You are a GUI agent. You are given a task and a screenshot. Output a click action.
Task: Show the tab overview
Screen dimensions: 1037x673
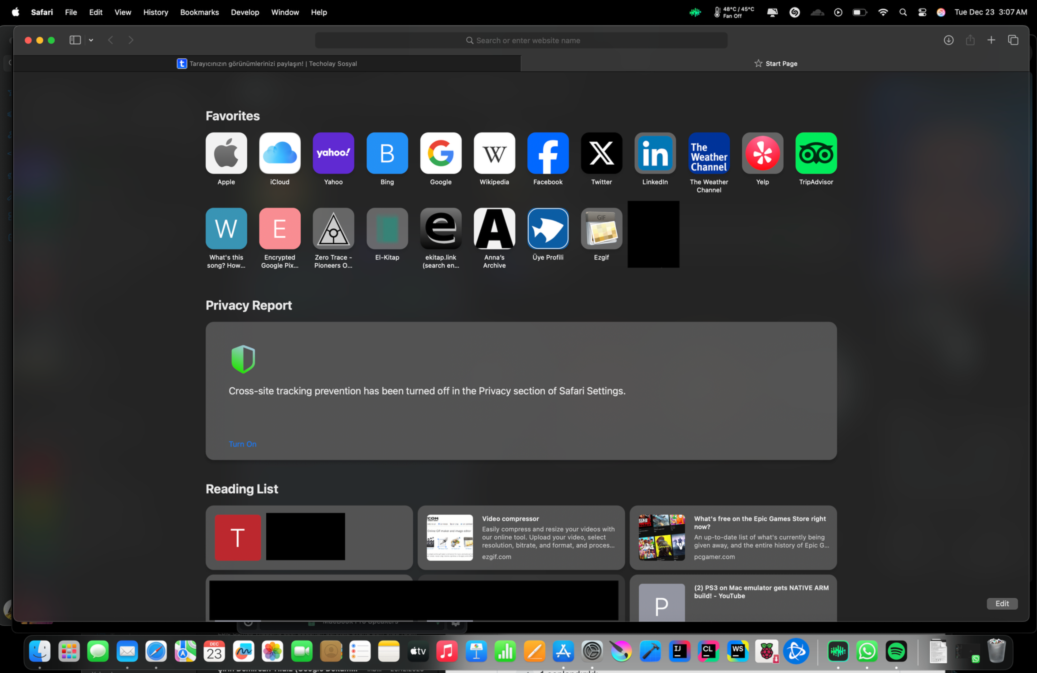(1013, 40)
